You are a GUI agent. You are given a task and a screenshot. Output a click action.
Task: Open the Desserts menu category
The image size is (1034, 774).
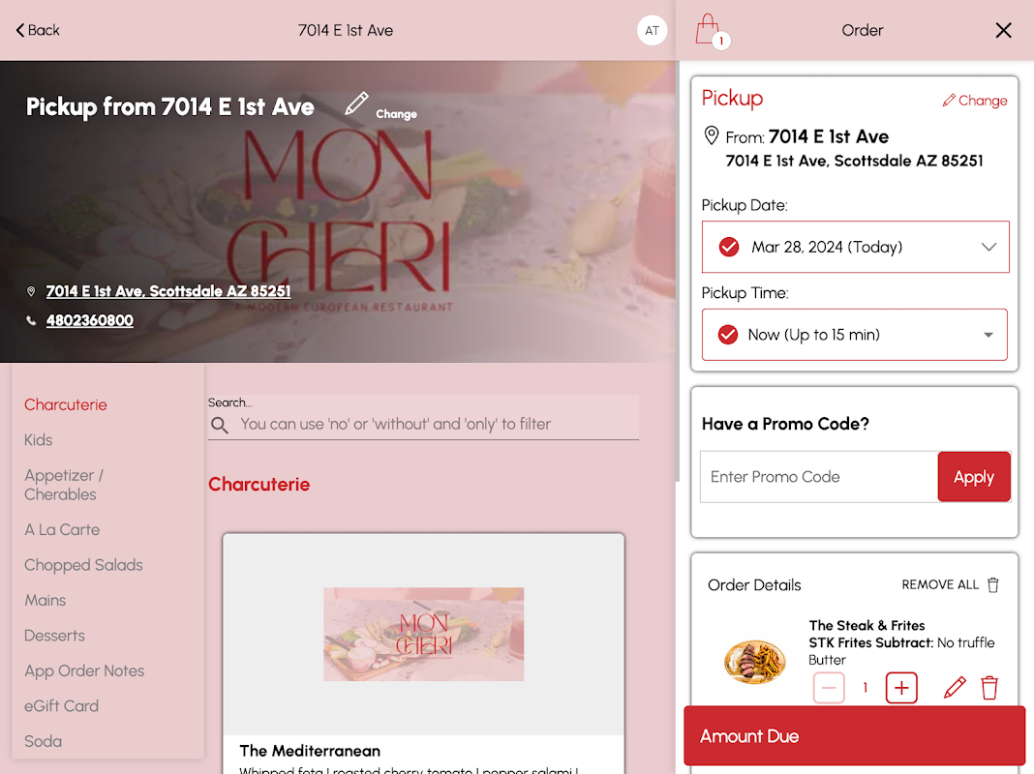[55, 636]
